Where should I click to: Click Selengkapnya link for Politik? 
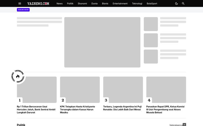click(176, 125)
